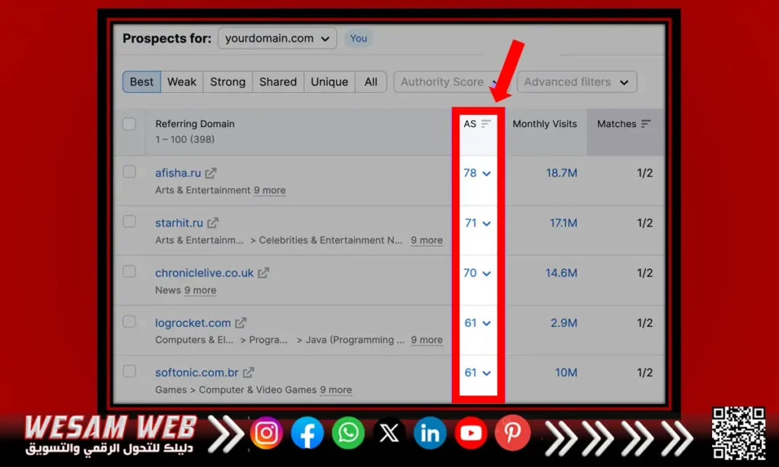
Task: Open the Facebook icon link
Action: [x=307, y=434]
